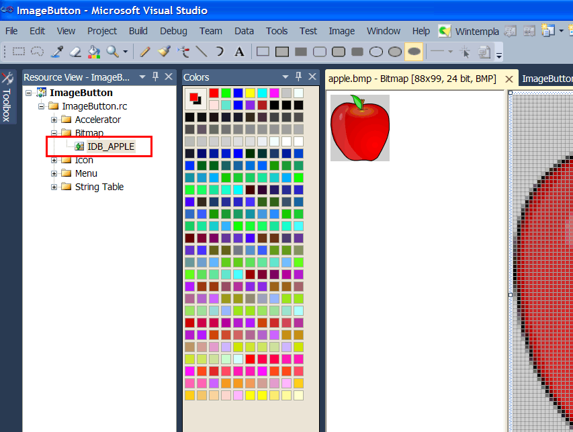The height and width of the screenshot is (432, 573).
Task: Open the Project menu
Action: (102, 31)
